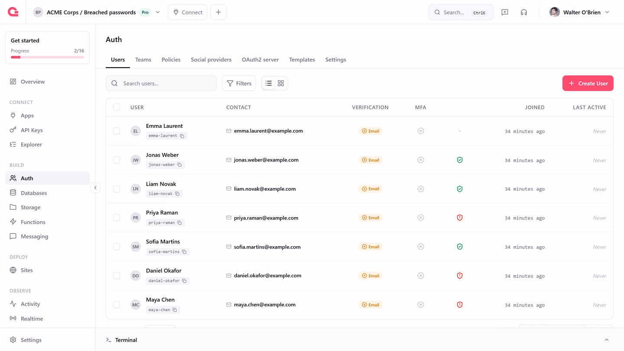
Task: Open Walter O'Brien account menu
Action: [x=579, y=12]
